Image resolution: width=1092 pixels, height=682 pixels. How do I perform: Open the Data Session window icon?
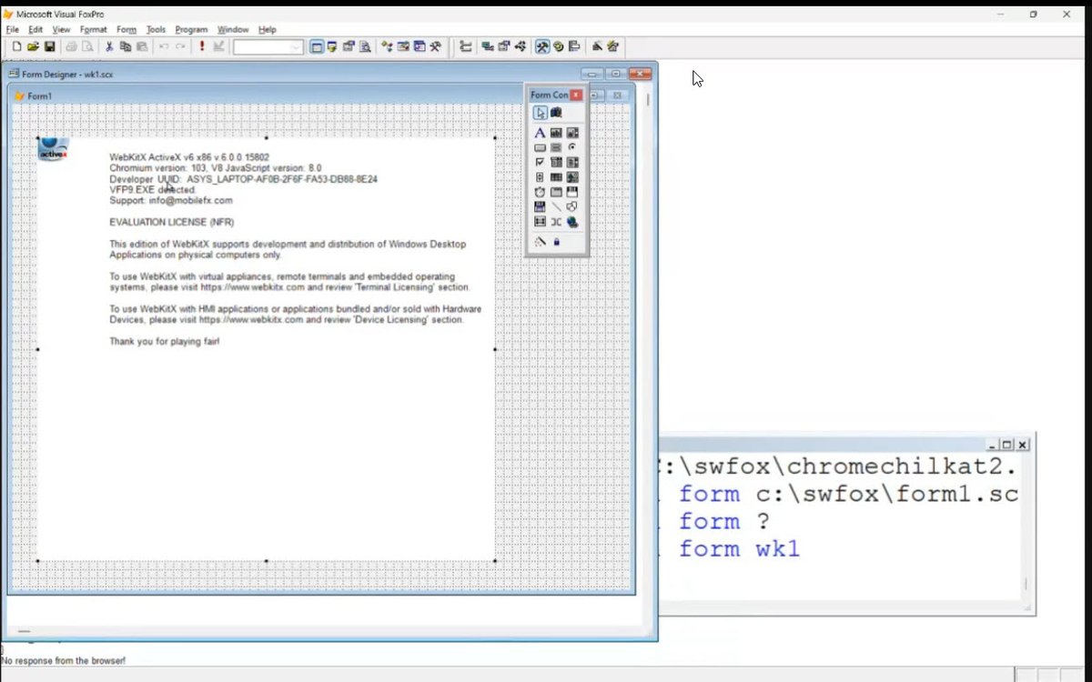(x=332, y=46)
